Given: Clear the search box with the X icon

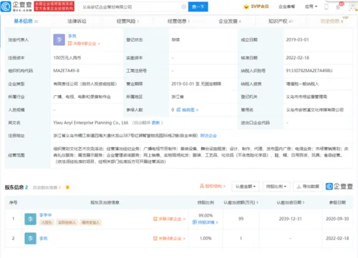Looking at the screenshot, I should 184,6.
